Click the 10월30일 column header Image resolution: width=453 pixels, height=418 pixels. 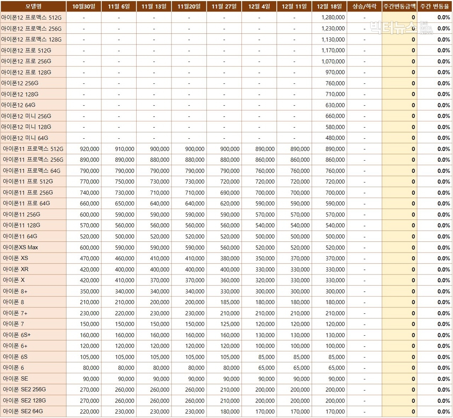pyautogui.click(x=84, y=6)
